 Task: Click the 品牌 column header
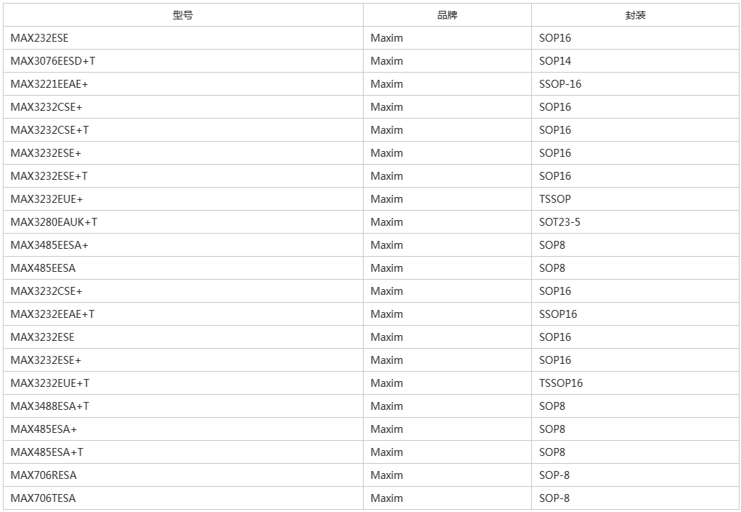(447, 15)
